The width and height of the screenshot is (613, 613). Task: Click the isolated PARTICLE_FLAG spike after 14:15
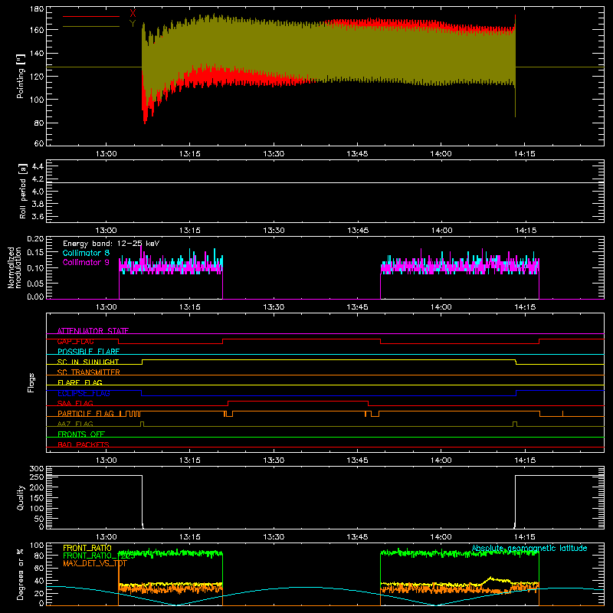563,413
